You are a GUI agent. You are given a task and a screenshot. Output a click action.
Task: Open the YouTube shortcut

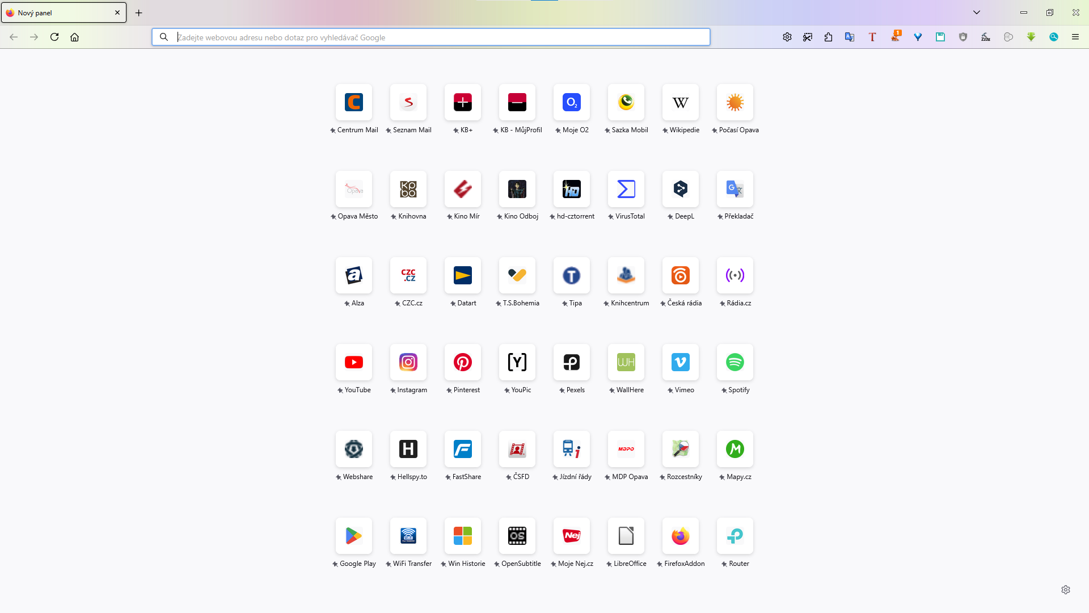point(354,363)
